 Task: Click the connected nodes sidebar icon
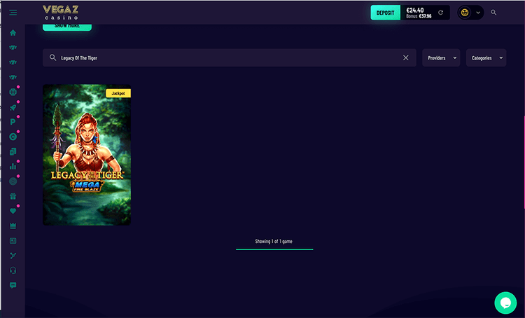pos(13,256)
